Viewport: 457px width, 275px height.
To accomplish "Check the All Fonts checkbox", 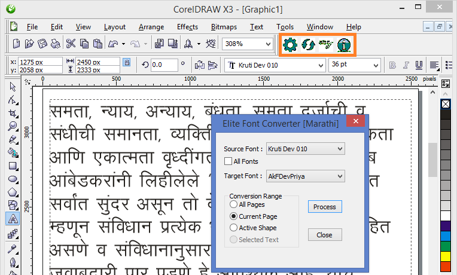I will (x=228, y=161).
